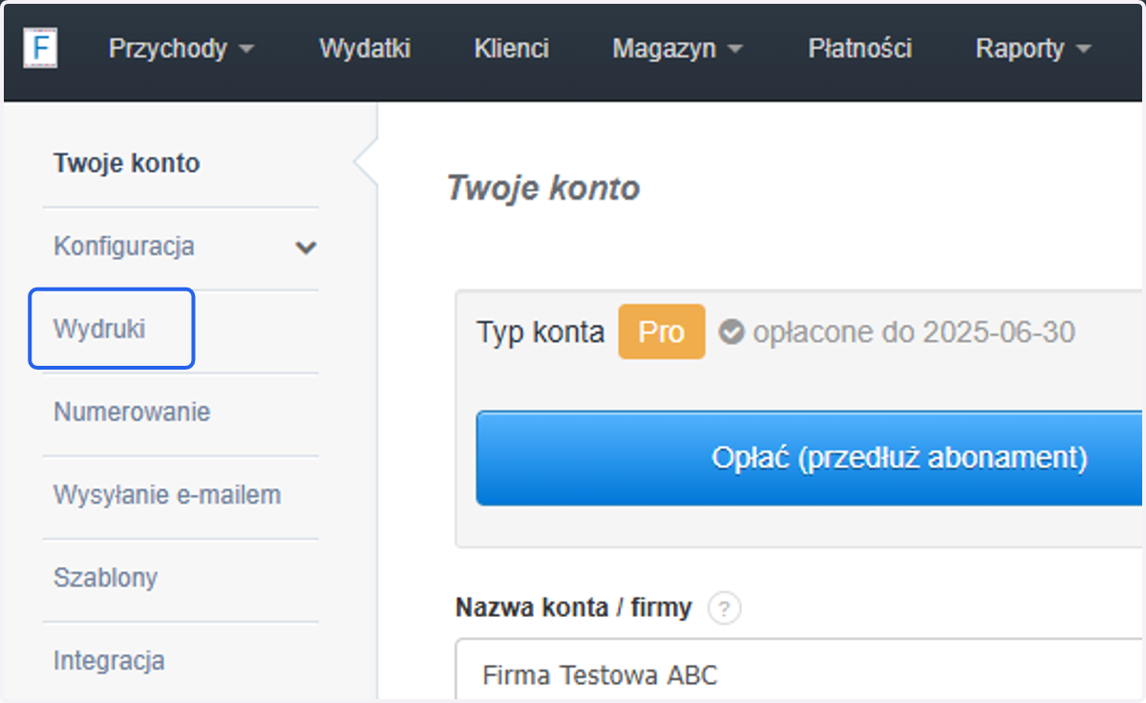The image size is (1146, 703).
Task: Expand the Konfiguracja chevron arrow
Action: pyautogui.click(x=306, y=248)
